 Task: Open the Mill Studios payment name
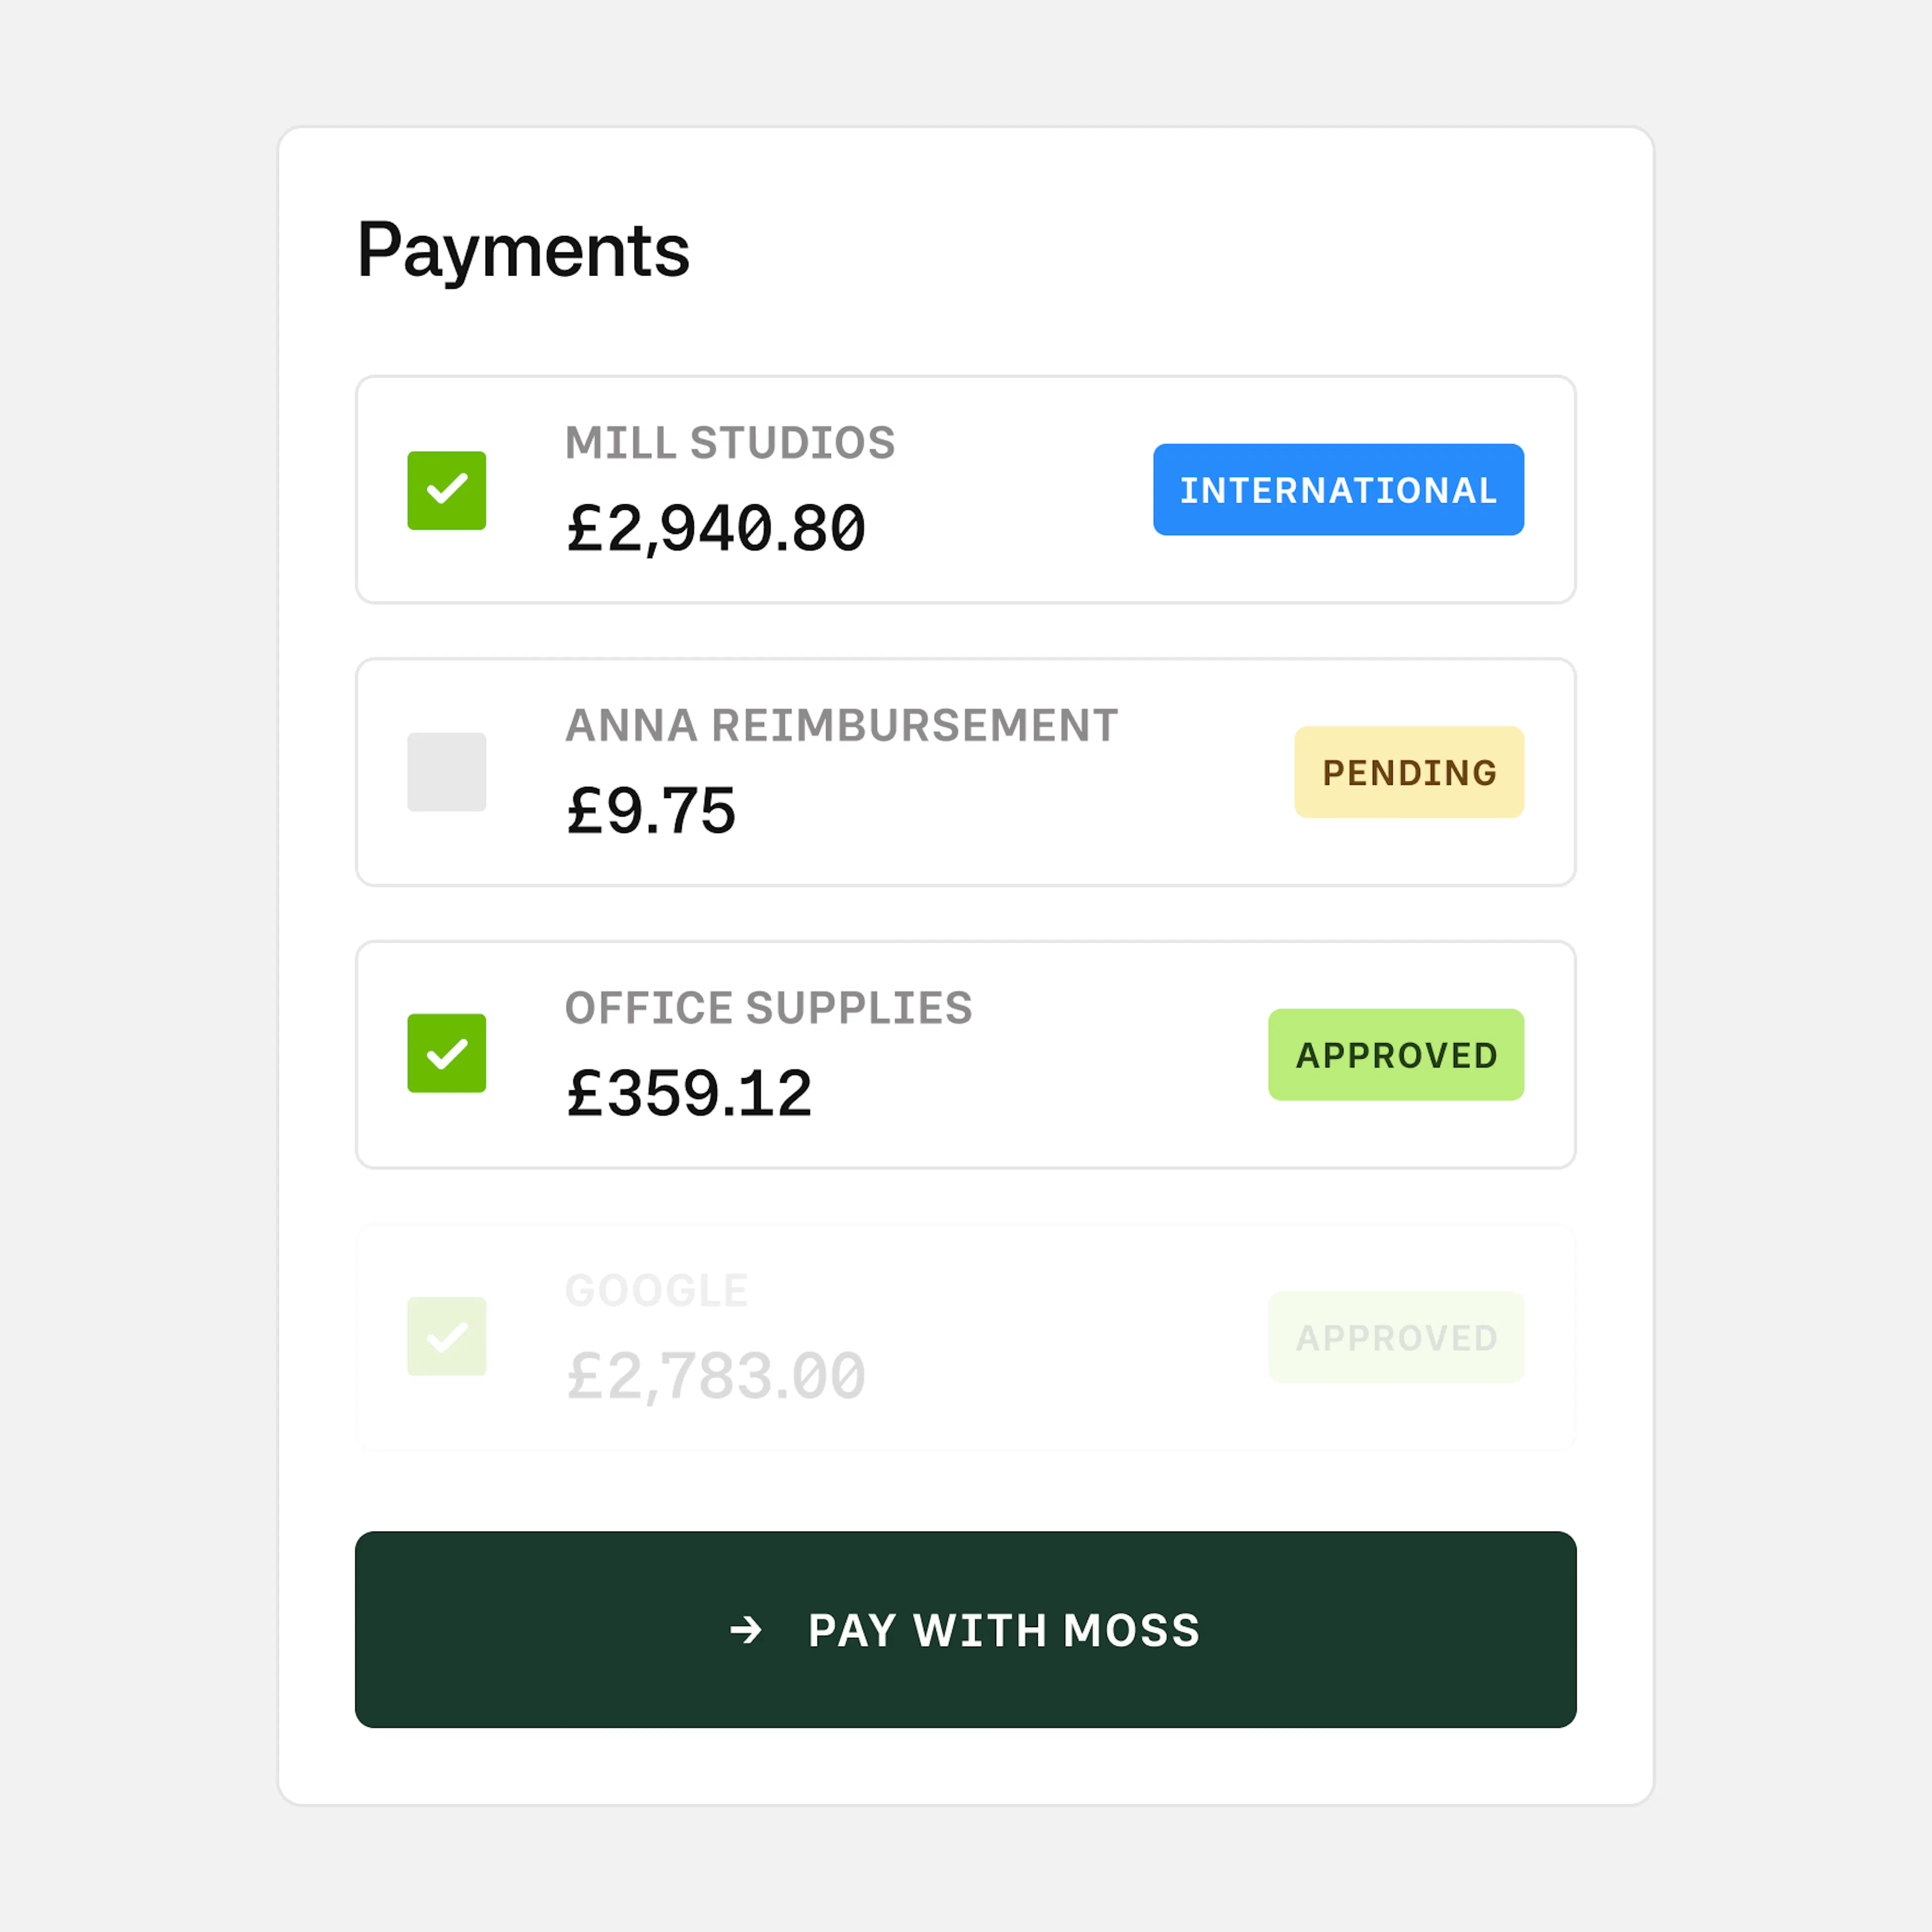pyautogui.click(x=730, y=443)
